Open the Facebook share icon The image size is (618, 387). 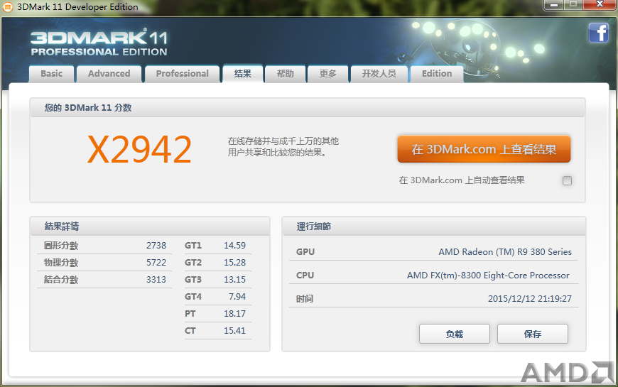tap(598, 33)
